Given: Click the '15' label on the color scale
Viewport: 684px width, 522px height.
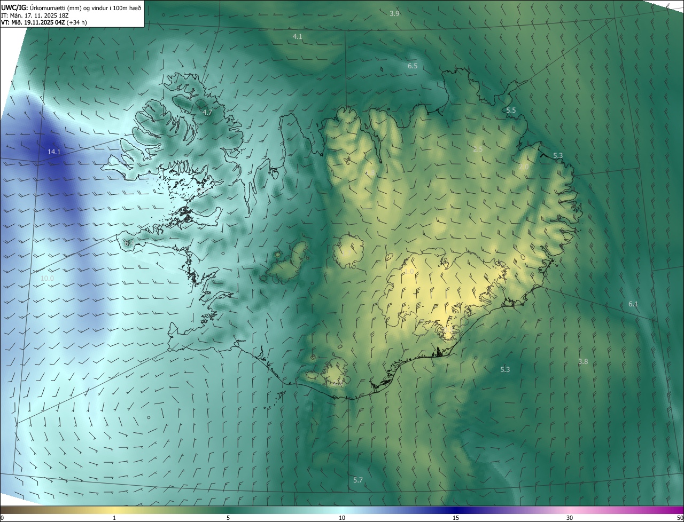Looking at the screenshot, I should (456, 518).
